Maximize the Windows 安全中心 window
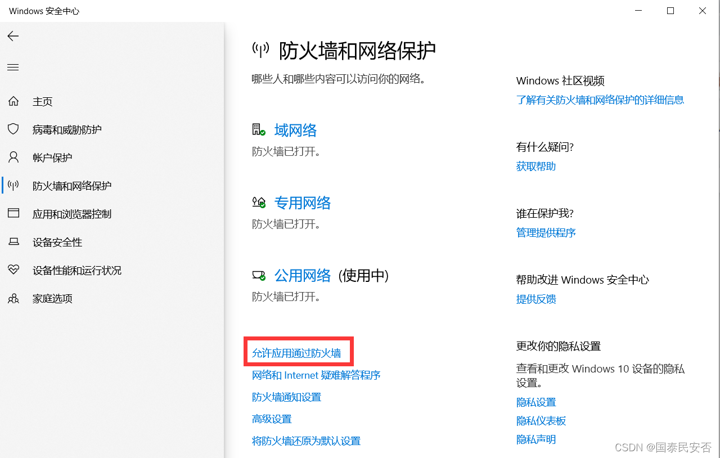This screenshot has width=720, height=458. pos(670,11)
